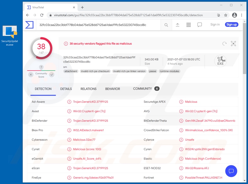
Task: Open the similarity graph icon
Action: (233, 44)
